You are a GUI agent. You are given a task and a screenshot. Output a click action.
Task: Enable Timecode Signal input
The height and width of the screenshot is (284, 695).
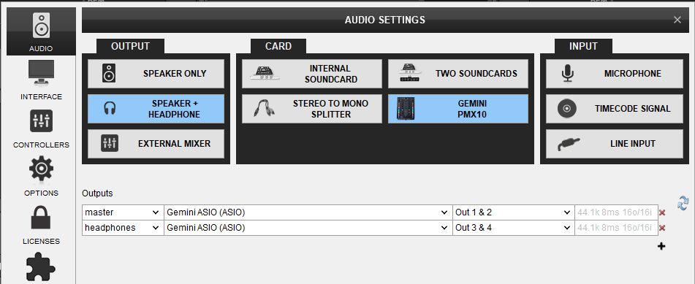point(615,109)
